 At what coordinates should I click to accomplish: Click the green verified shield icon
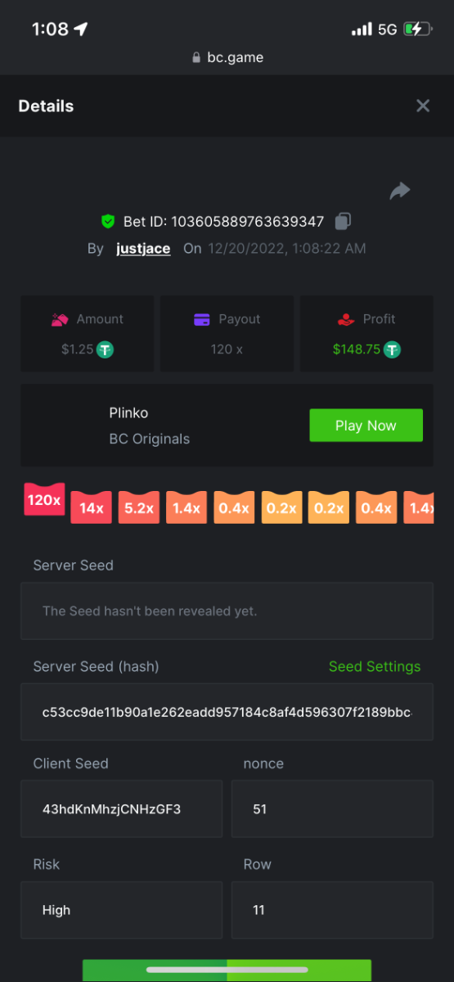tap(108, 222)
